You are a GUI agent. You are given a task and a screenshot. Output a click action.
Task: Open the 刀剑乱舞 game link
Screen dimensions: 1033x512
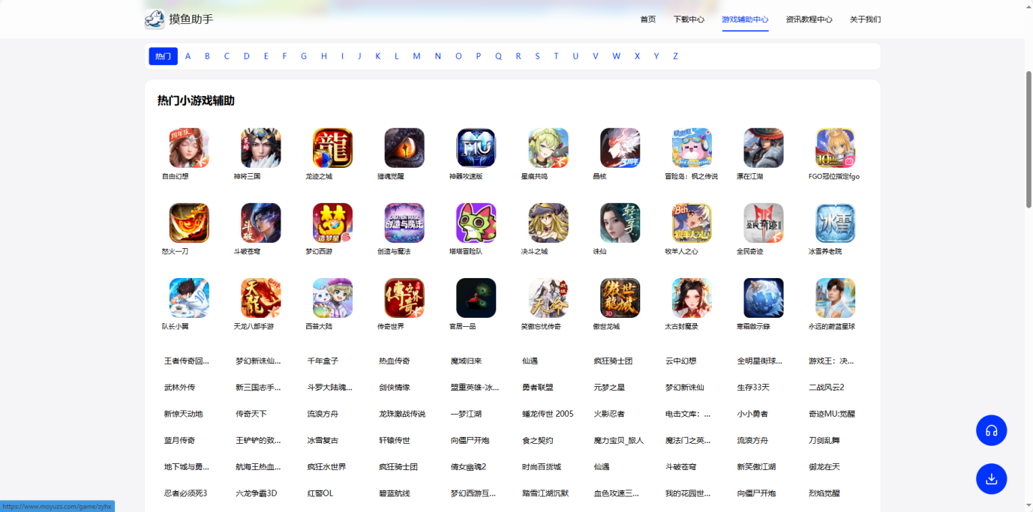(x=824, y=440)
